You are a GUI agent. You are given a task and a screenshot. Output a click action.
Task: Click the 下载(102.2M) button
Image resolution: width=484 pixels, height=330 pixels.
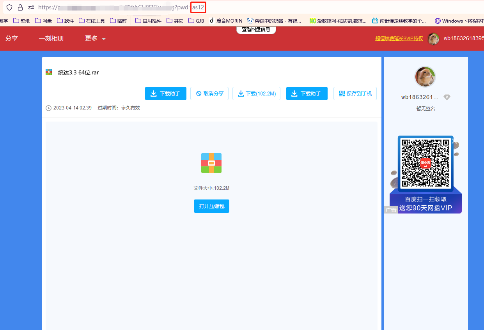(x=256, y=94)
